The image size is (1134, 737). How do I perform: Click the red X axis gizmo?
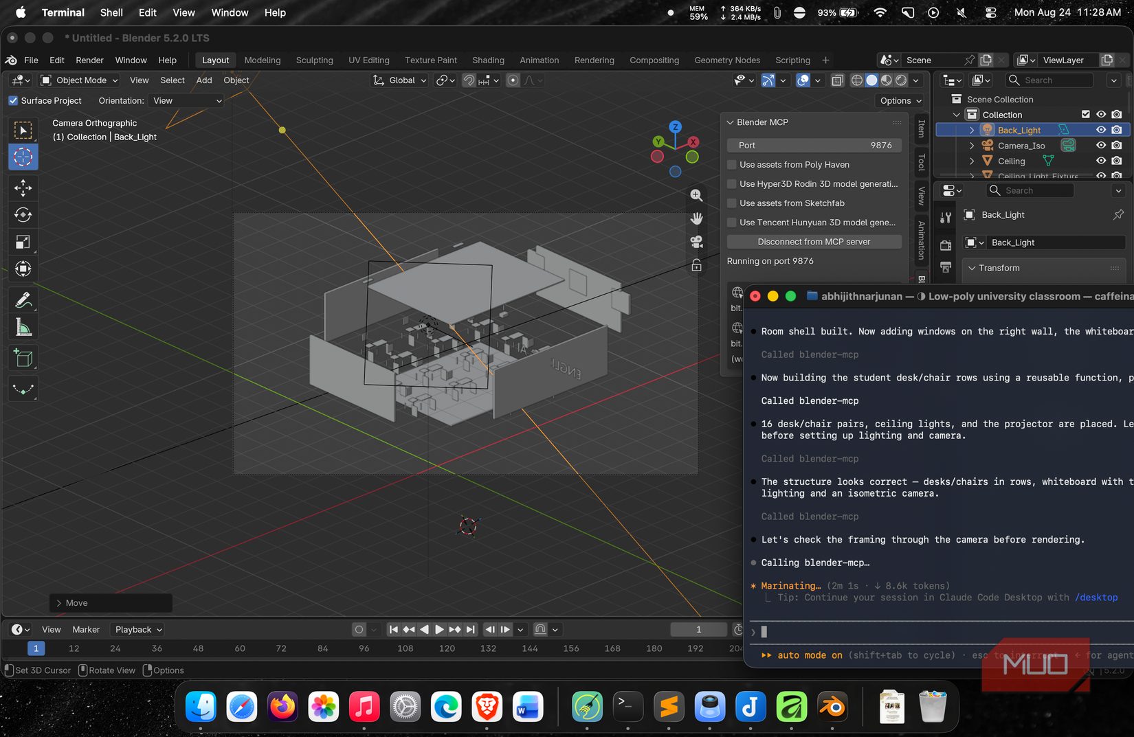click(693, 141)
